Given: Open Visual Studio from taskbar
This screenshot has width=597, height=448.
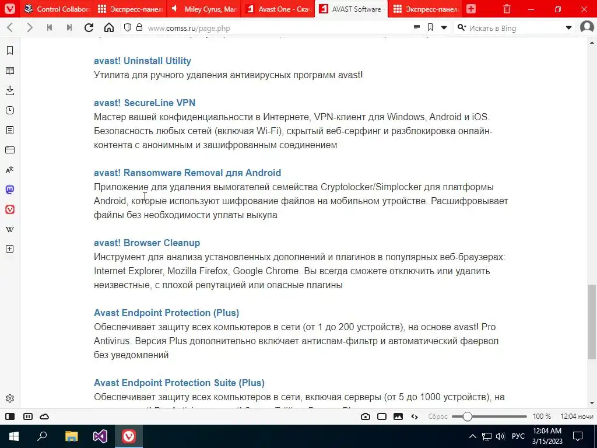Looking at the screenshot, I should click(x=100, y=436).
